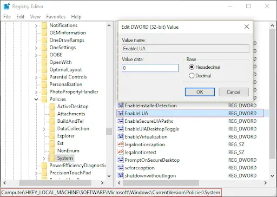Expand the System tree node

(44, 159)
